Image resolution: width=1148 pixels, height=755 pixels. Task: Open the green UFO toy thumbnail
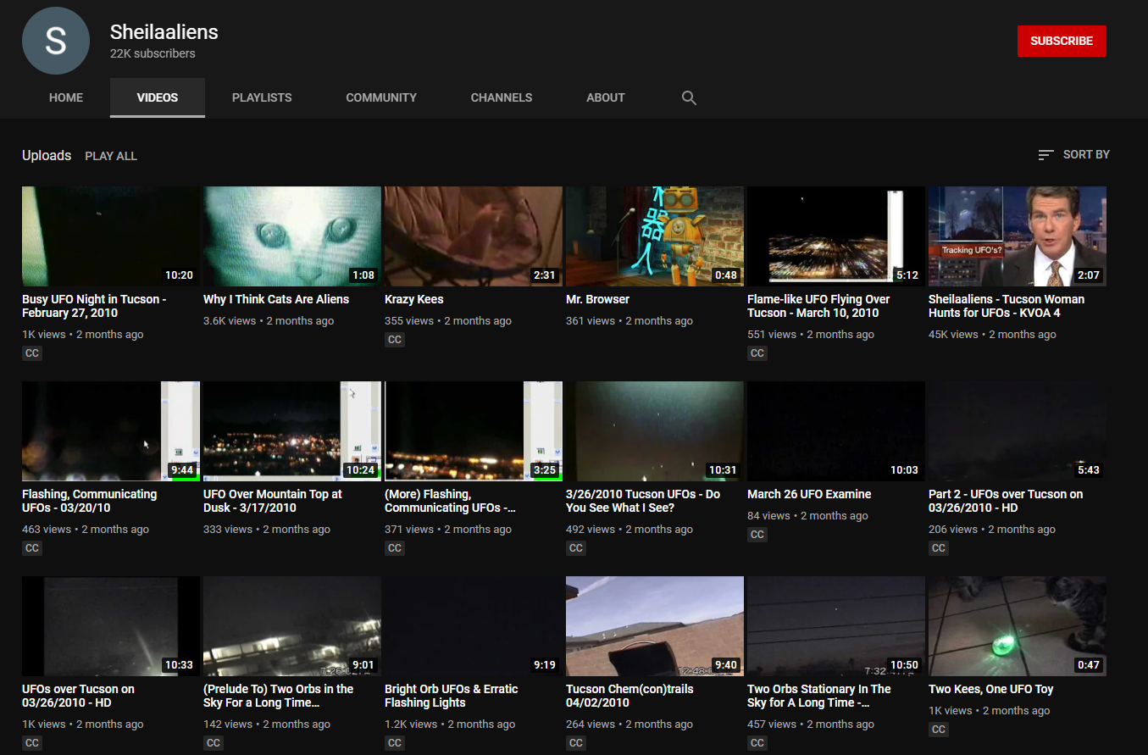click(x=1018, y=626)
